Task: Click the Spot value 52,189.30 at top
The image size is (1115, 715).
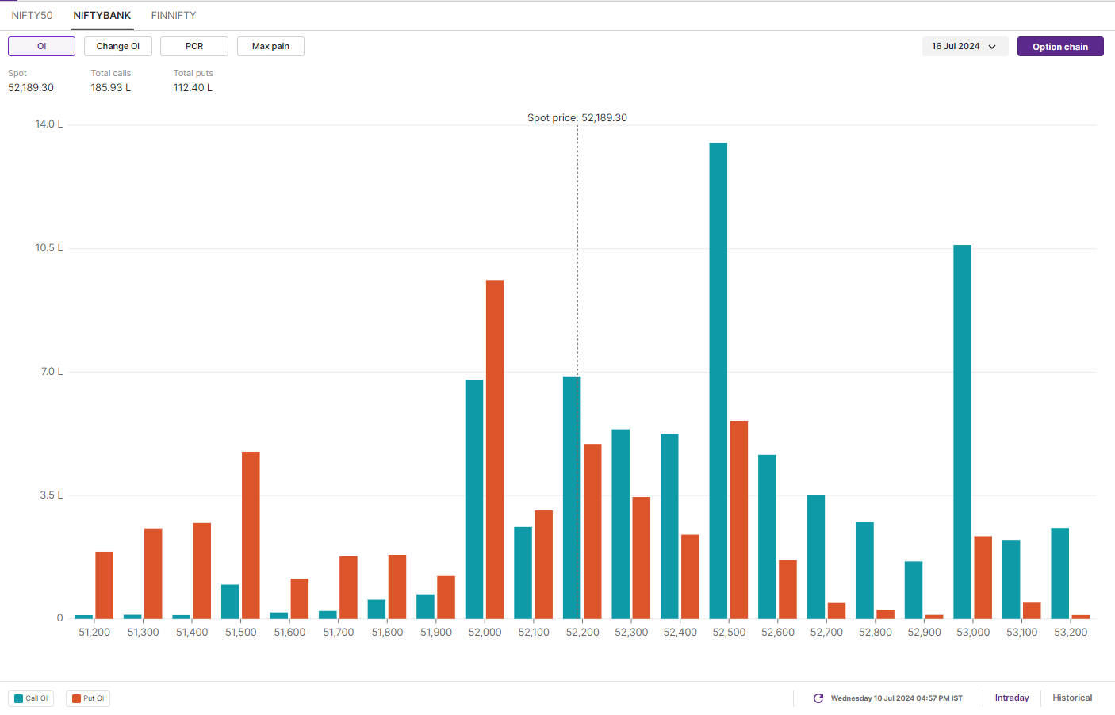Action: coord(31,87)
